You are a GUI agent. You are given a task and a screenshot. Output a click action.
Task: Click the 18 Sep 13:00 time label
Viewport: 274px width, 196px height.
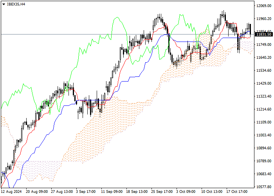[x=137, y=192]
